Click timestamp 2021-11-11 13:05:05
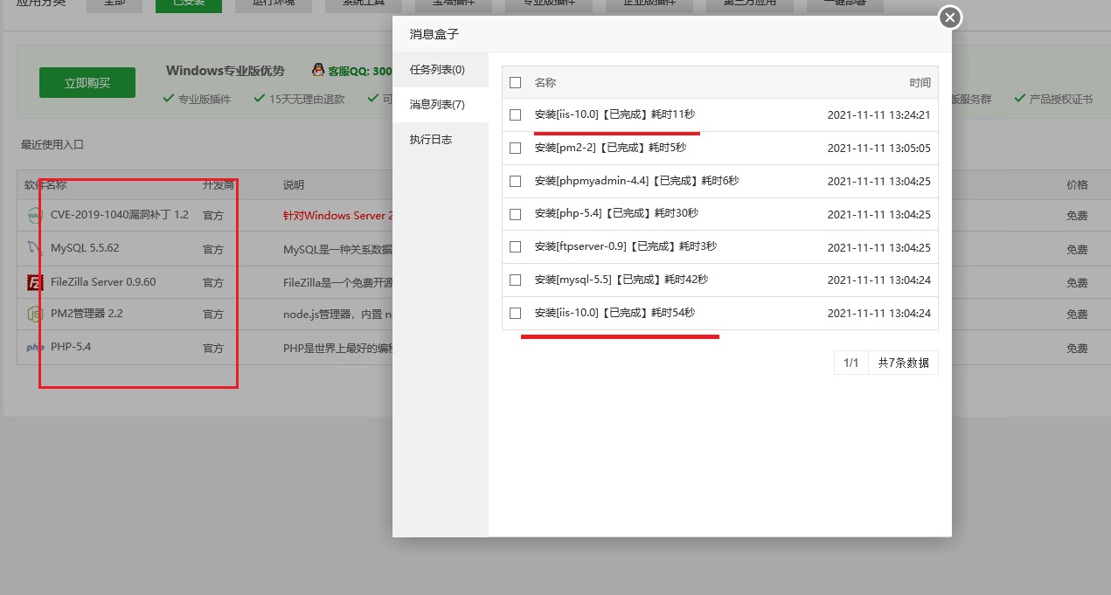This screenshot has height=595, width=1111. click(878, 148)
